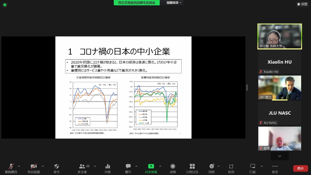311x175 pixels.
Task: Open the 安全 security options
Action: (56, 168)
